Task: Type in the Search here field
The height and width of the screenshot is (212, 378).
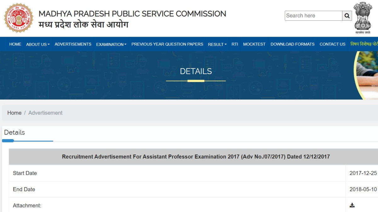Action: [313, 16]
